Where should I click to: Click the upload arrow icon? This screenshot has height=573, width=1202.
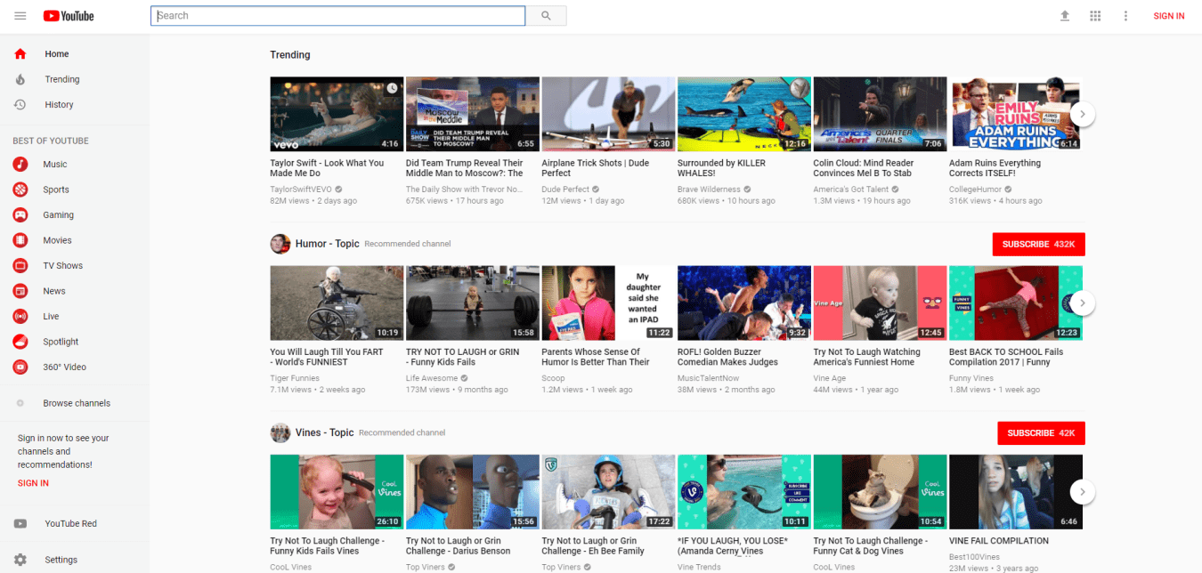(1064, 16)
